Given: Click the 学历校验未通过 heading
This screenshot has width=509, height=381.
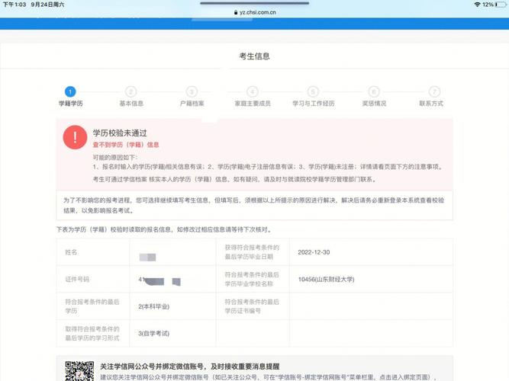Looking at the screenshot, I should pyautogui.click(x=120, y=133).
